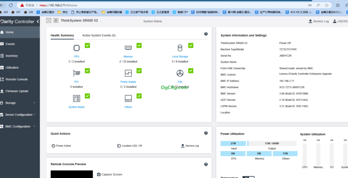
Task: Open the 智能门户 bookmark
Action: 180,12
